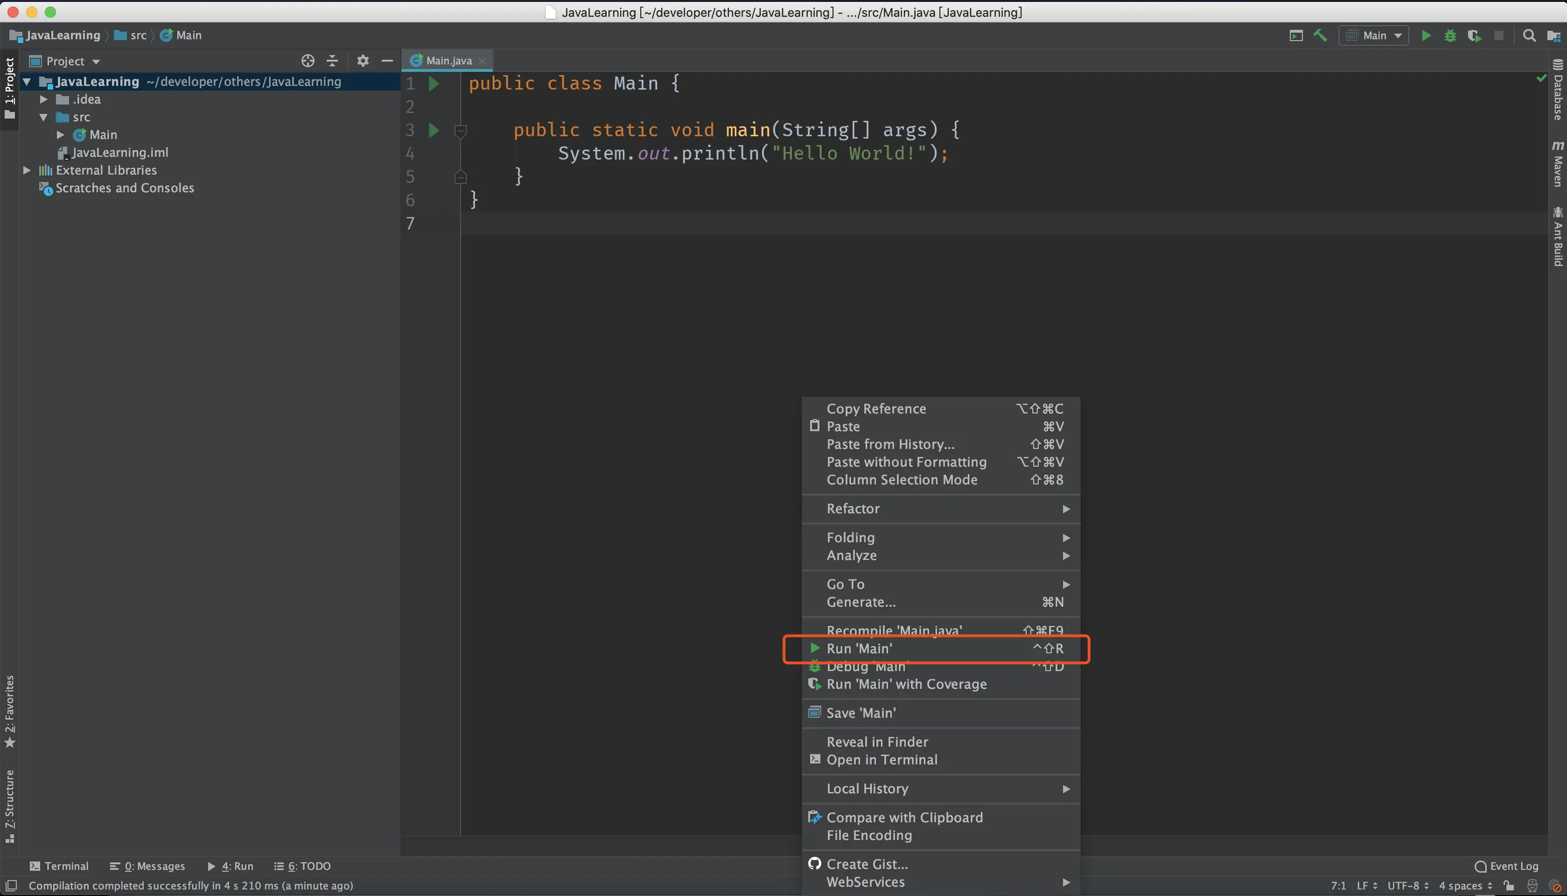1567x896 pixels.
Task: Expand the .idea folder
Action: 44,99
